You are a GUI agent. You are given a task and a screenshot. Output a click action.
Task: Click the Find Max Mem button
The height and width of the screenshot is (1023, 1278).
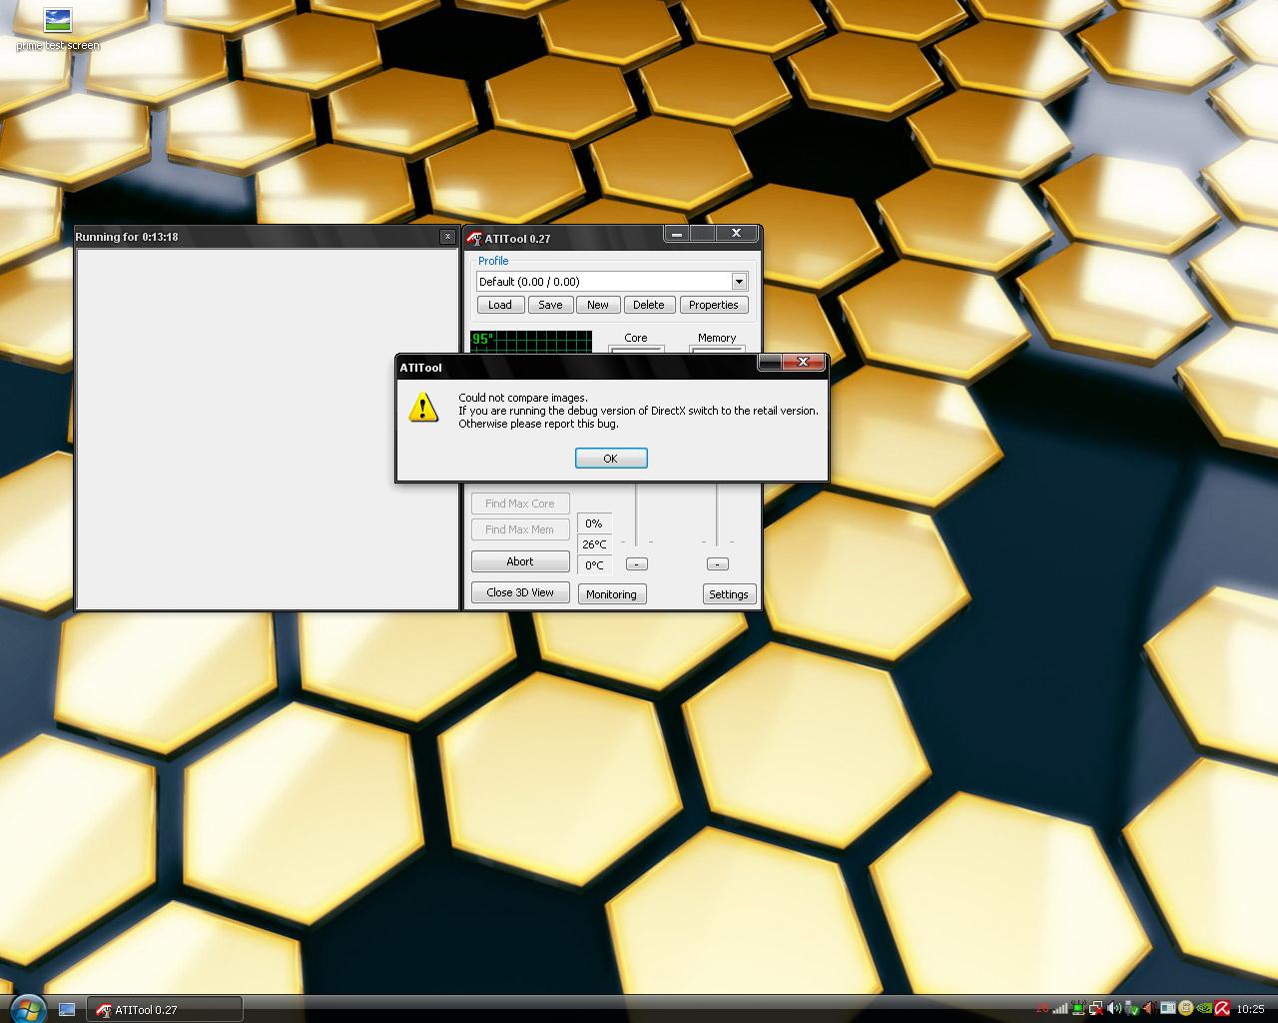pyautogui.click(x=520, y=529)
